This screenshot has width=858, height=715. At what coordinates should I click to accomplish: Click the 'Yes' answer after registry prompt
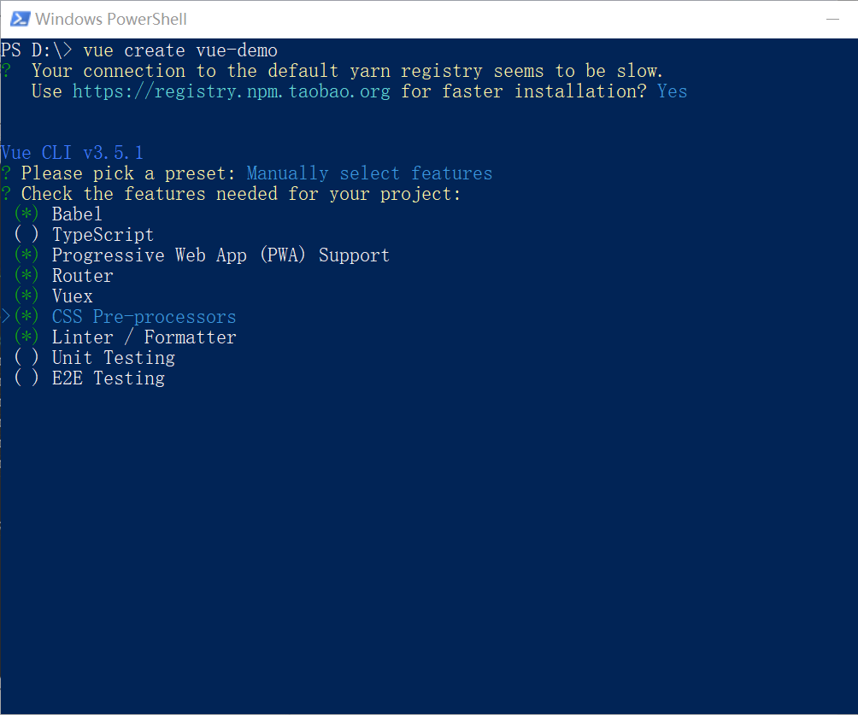click(673, 91)
